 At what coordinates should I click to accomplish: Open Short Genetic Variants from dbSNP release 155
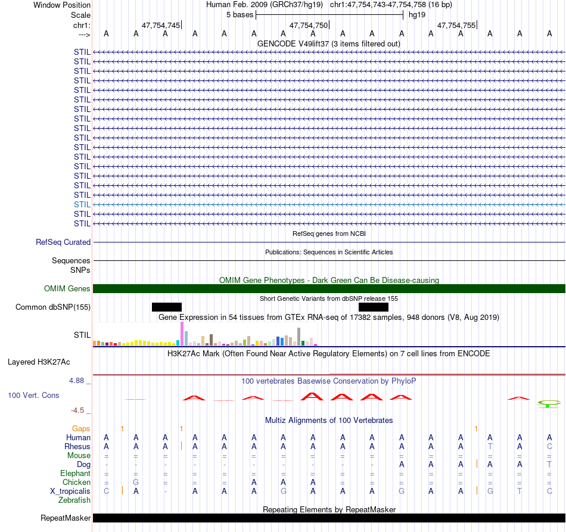pos(329,298)
